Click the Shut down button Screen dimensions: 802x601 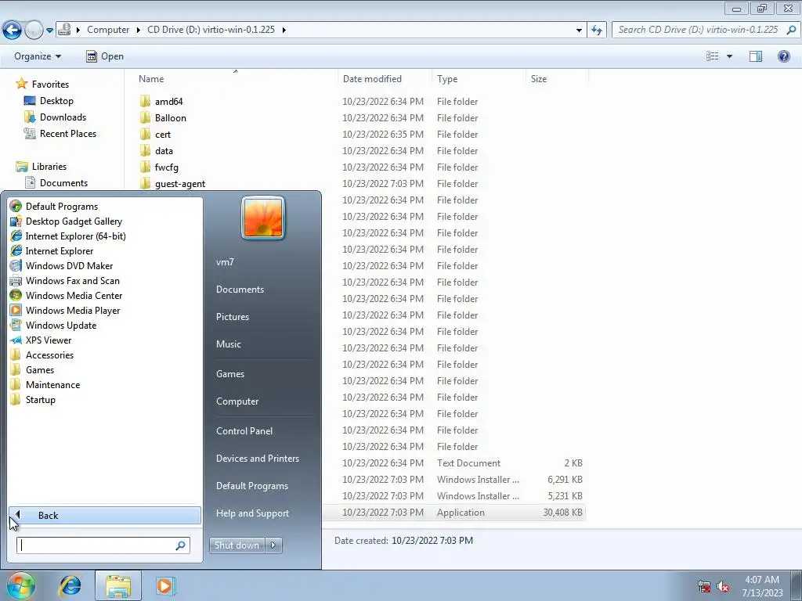click(x=237, y=545)
